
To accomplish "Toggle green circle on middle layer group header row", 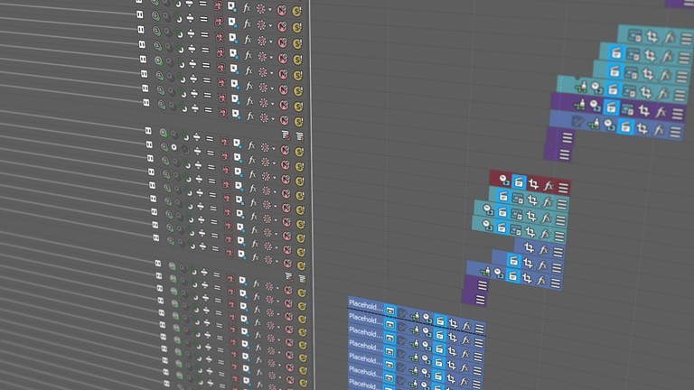I will pyautogui.click(x=163, y=132).
